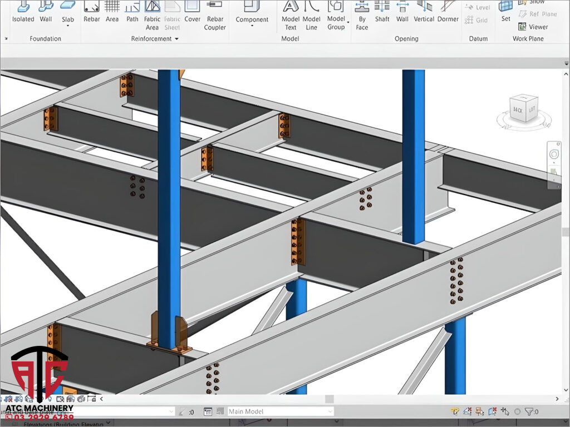Select the Rebar reinforcement tool

click(x=91, y=12)
